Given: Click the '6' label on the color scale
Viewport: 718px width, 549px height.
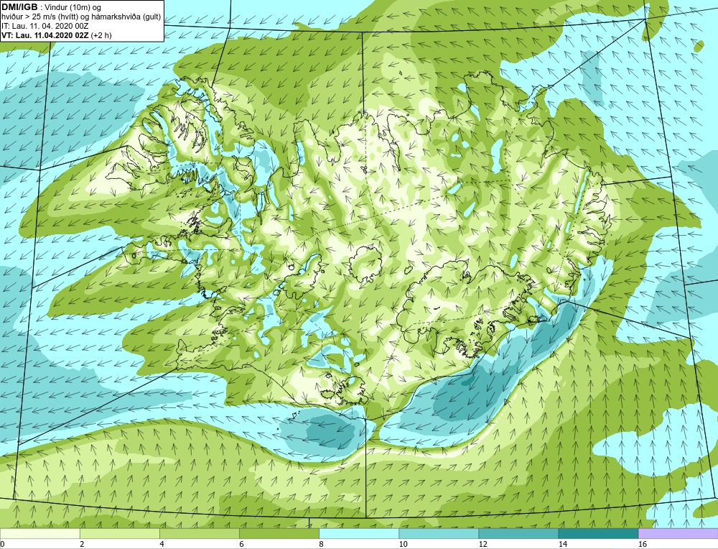Looking at the screenshot, I should [241, 544].
